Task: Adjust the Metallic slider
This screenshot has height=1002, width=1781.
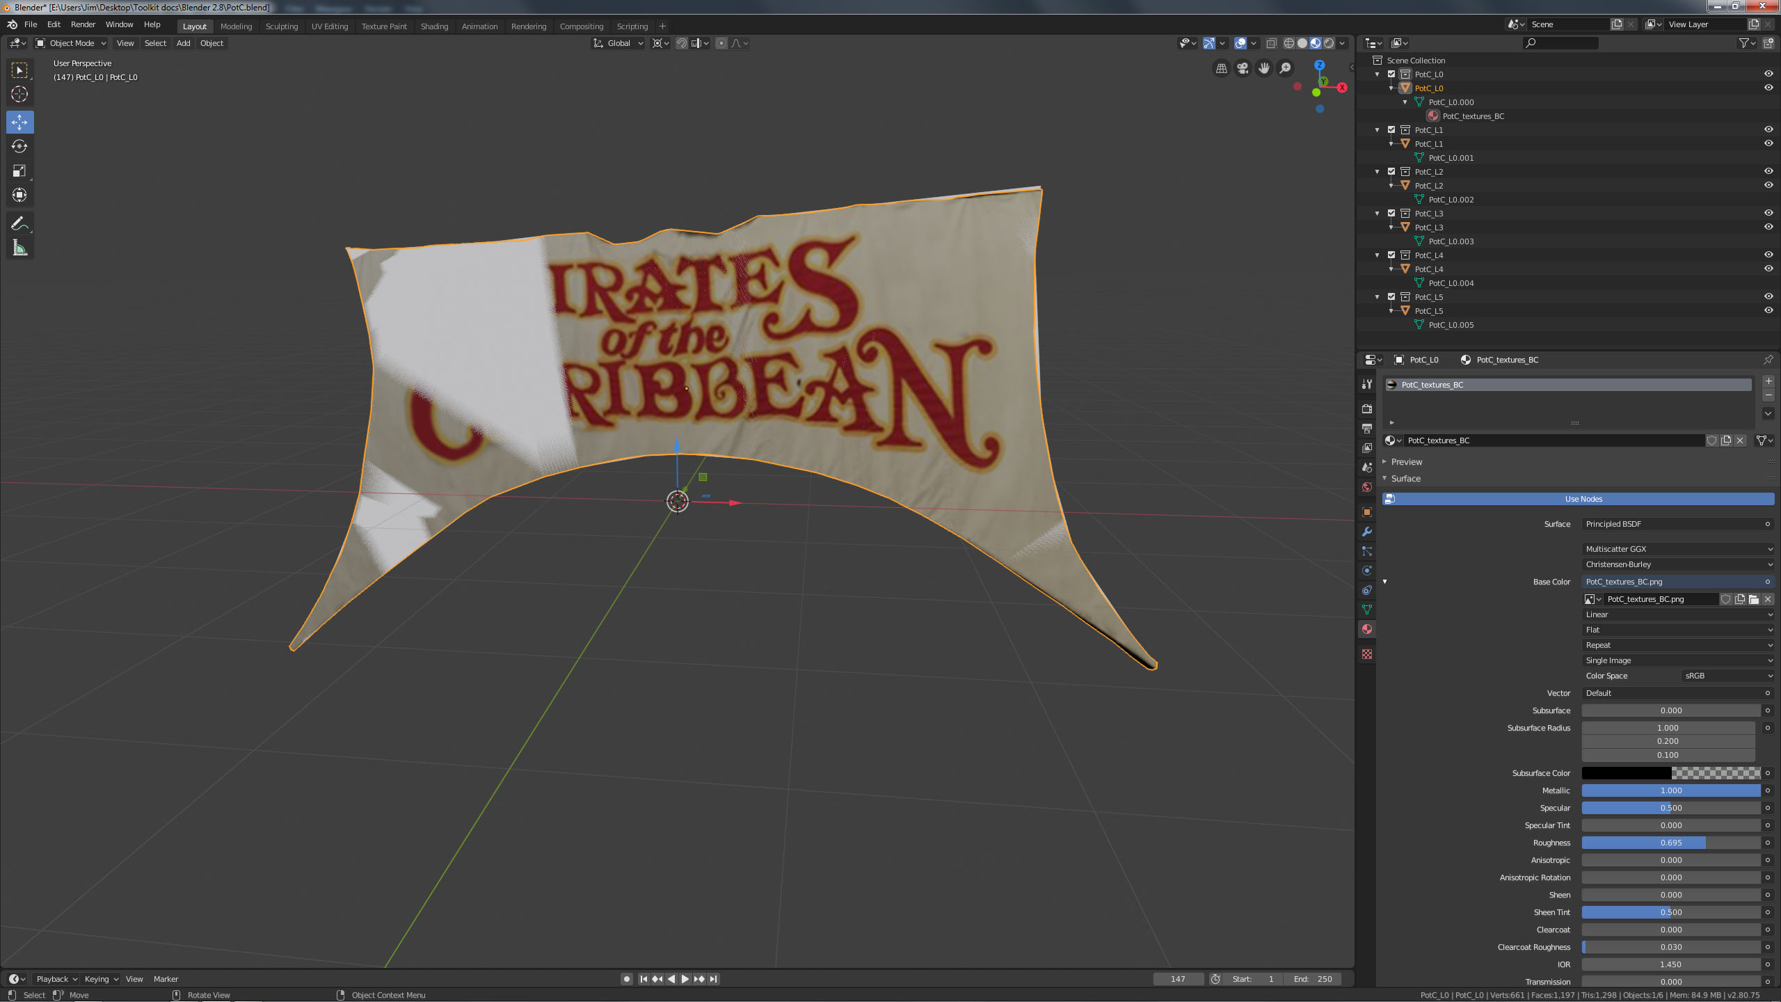Action: click(1671, 790)
